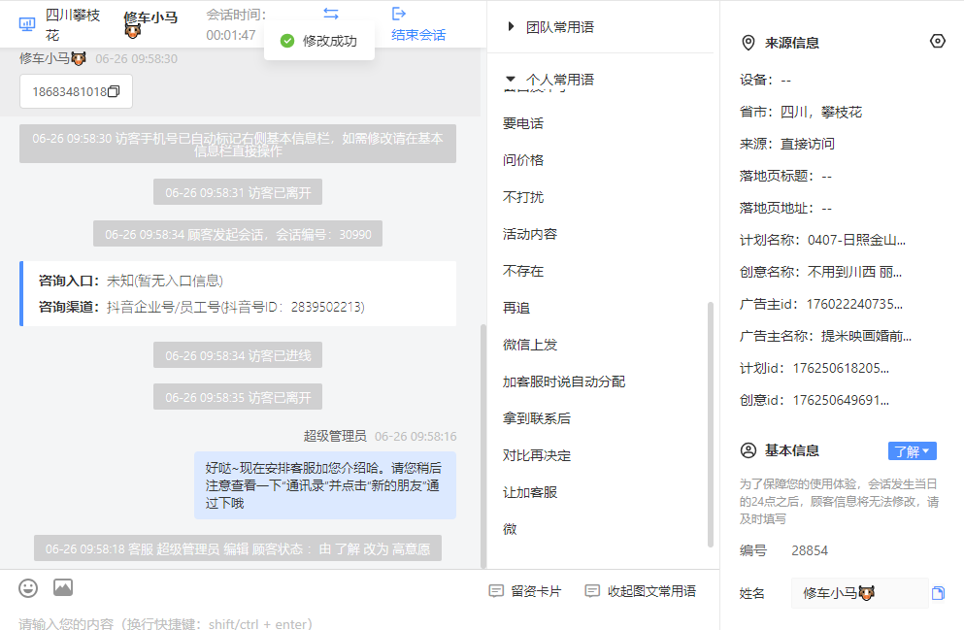The image size is (964, 630).
Task: Select the 微信上发 quick phrase
Action: tap(530, 345)
